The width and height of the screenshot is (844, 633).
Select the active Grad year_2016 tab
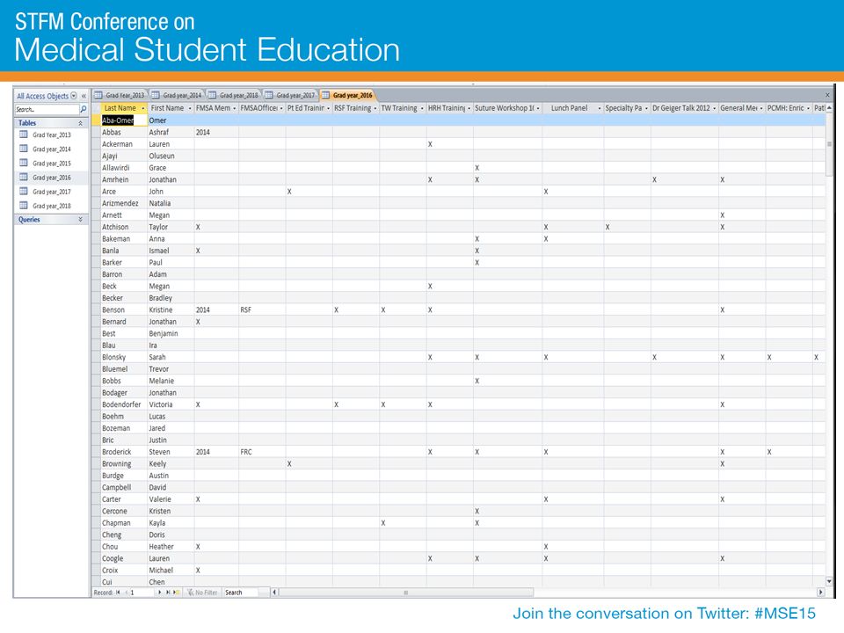coord(347,95)
